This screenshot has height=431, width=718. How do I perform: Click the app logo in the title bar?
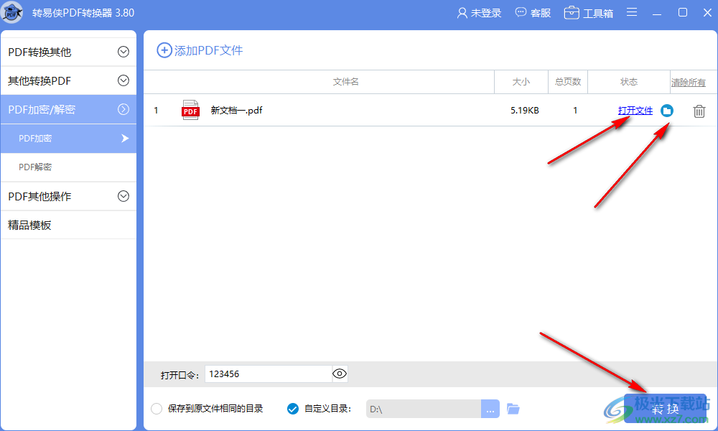(12, 12)
